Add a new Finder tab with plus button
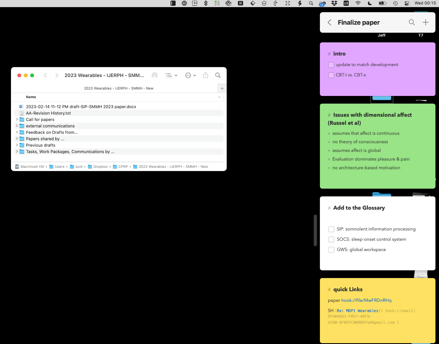Image resolution: width=439 pixels, height=344 pixels. (222, 89)
